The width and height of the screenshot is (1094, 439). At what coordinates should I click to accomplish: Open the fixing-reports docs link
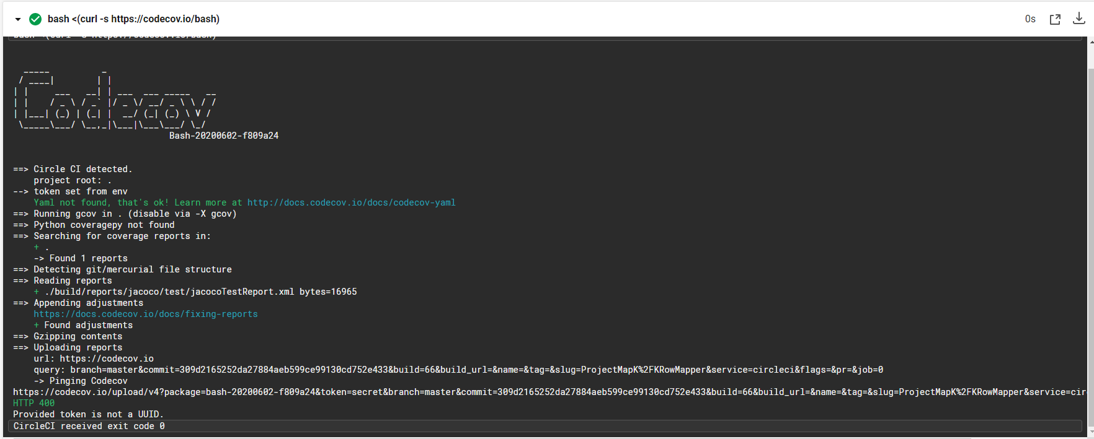pos(146,314)
